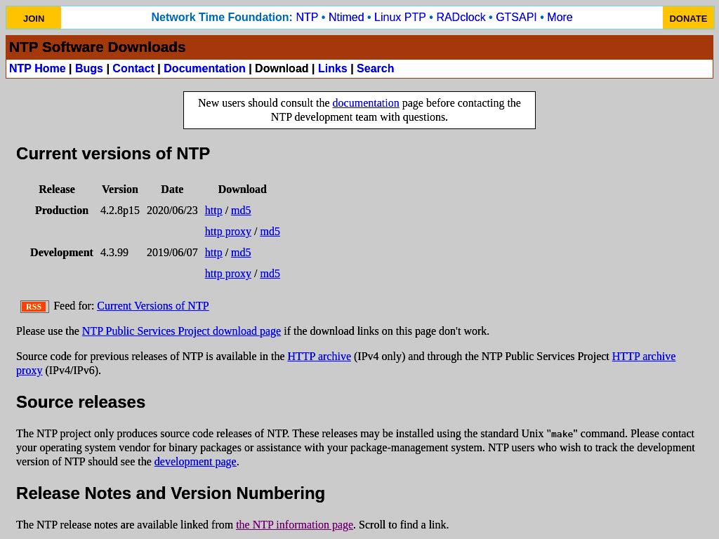The image size is (719, 539).
Task: Open md5 for Development http download
Action: tap(241, 253)
